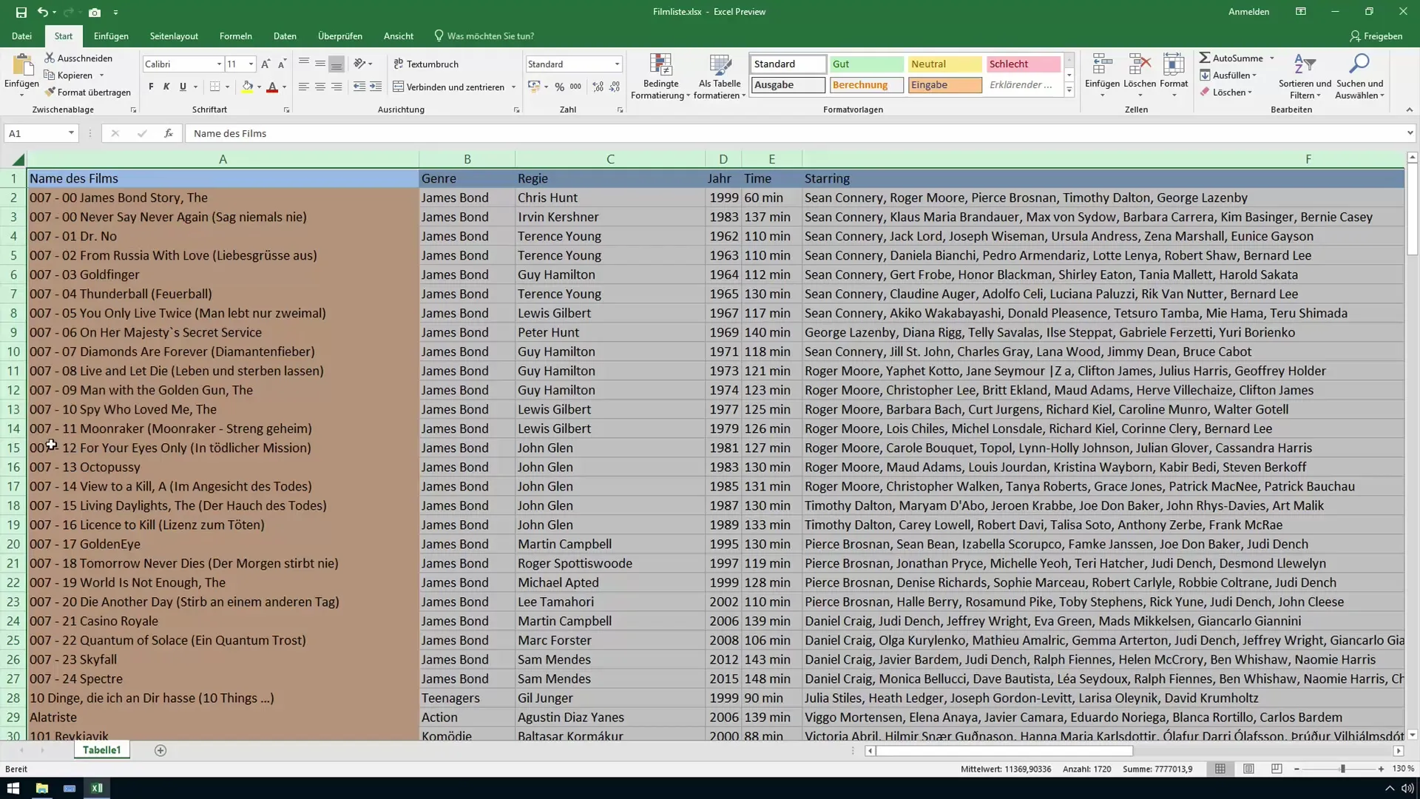Toggle Textumbruch wrap text

coord(426,64)
